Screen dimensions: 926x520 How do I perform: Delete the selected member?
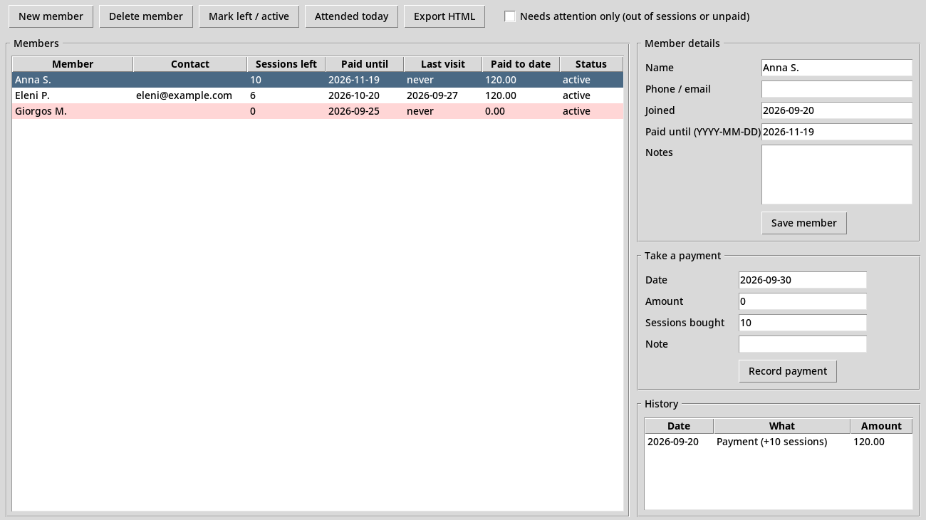tap(146, 16)
